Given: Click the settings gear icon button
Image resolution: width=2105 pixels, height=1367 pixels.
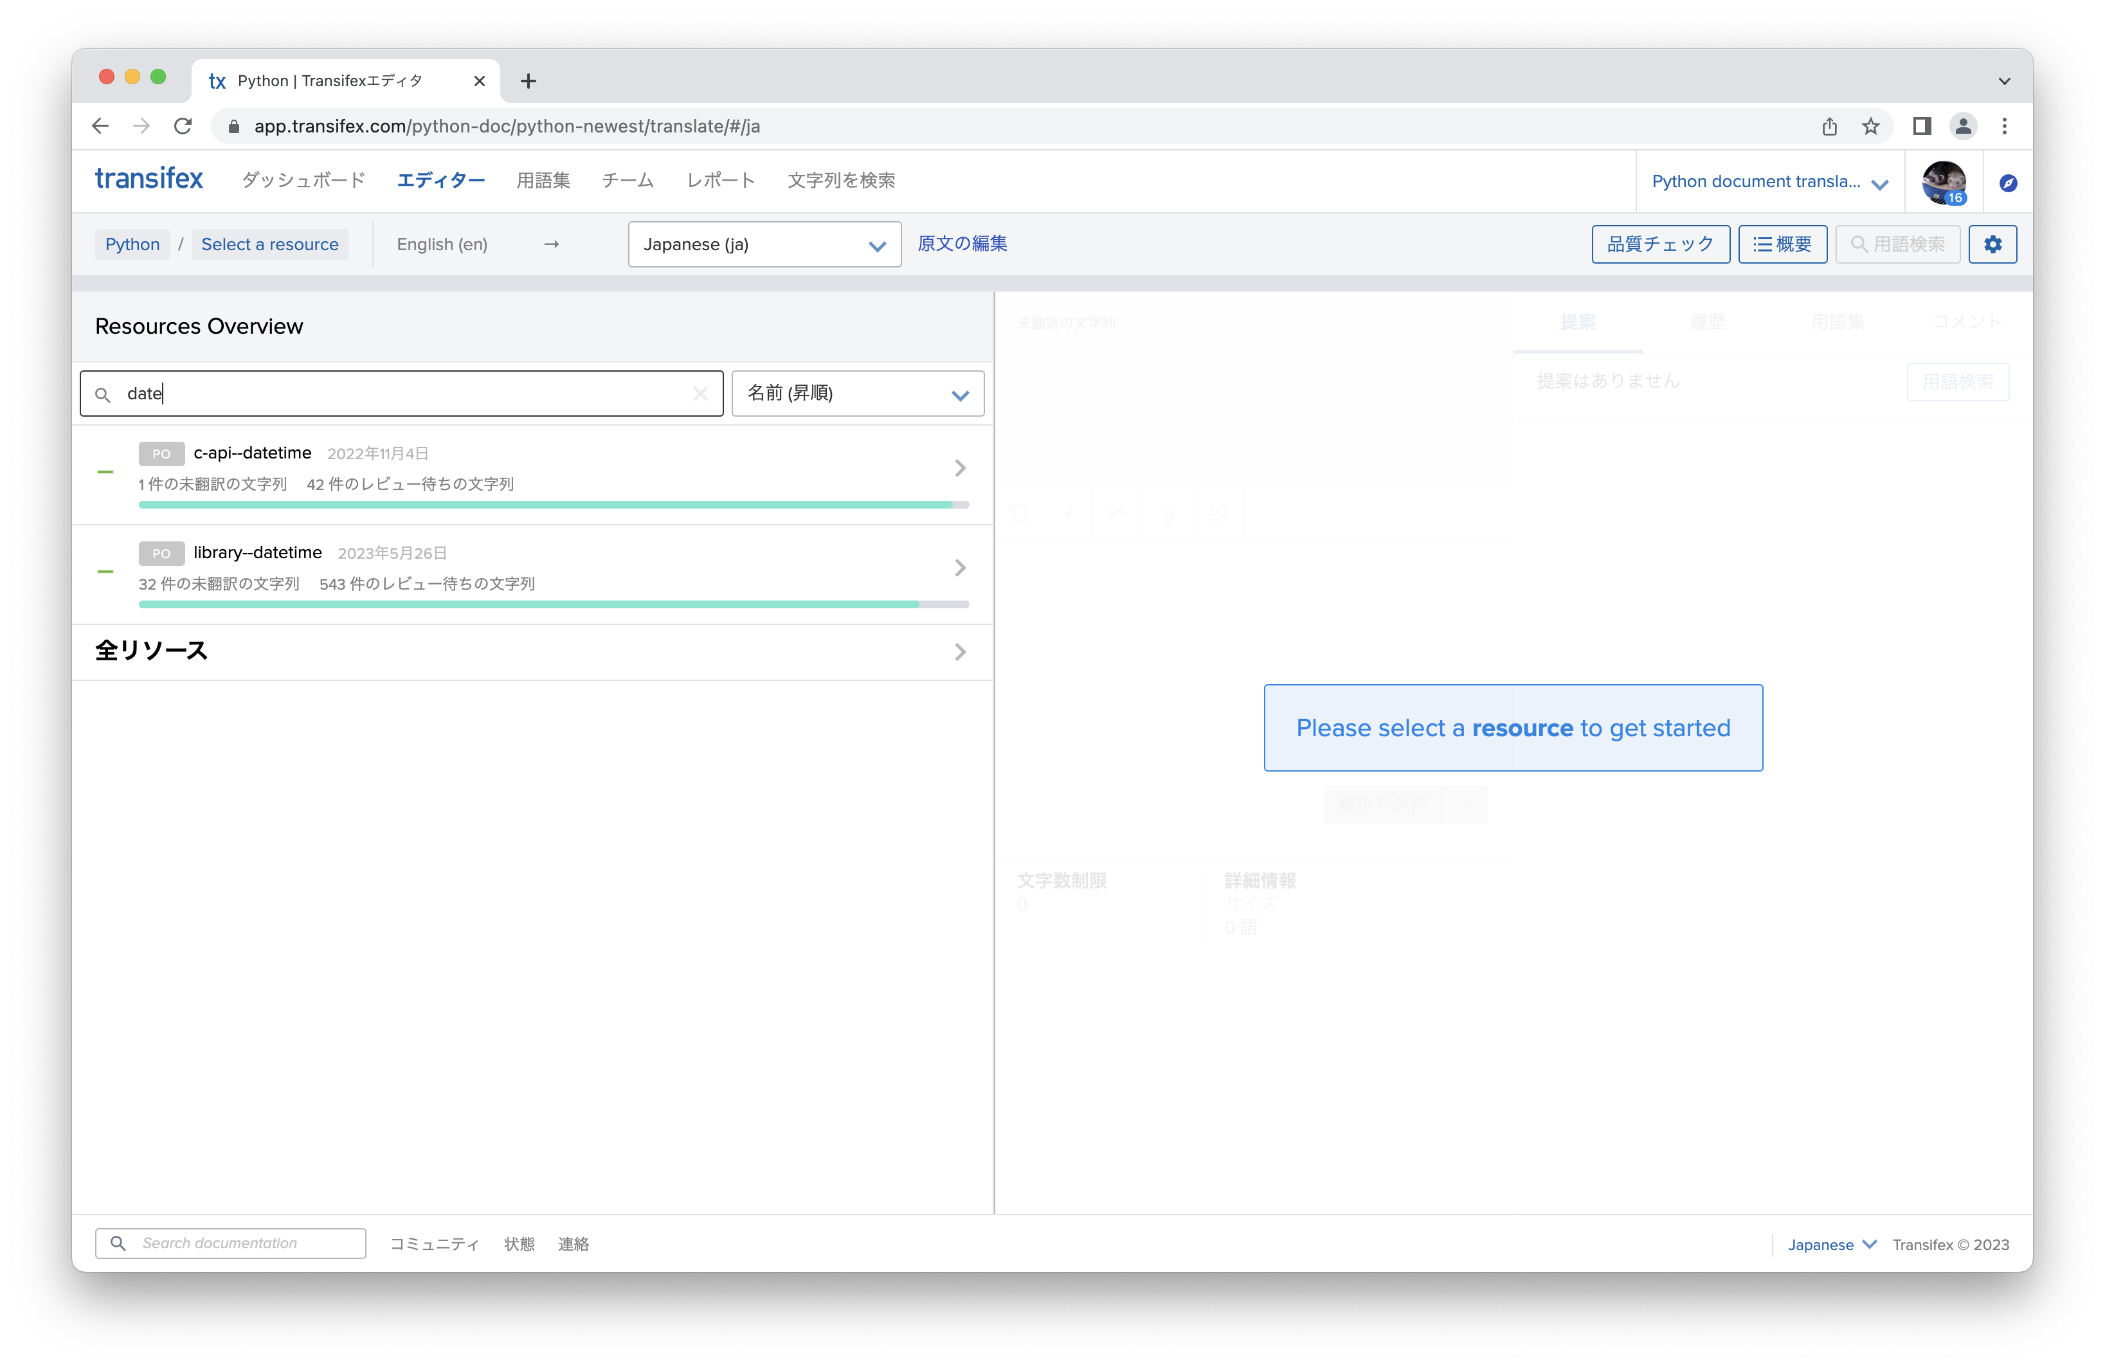Looking at the screenshot, I should (1992, 244).
